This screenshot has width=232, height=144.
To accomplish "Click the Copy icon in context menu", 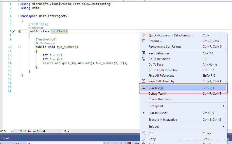I will tap(144, 139).
